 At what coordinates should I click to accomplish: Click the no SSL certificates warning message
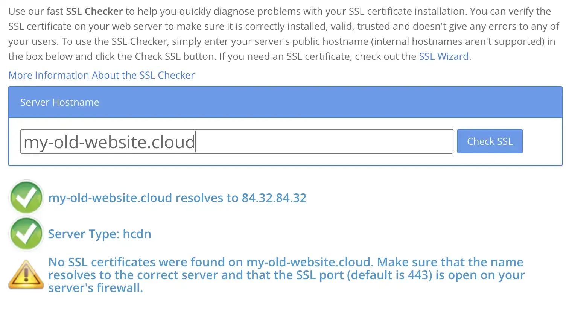pyautogui.click(x=285, y=275)
